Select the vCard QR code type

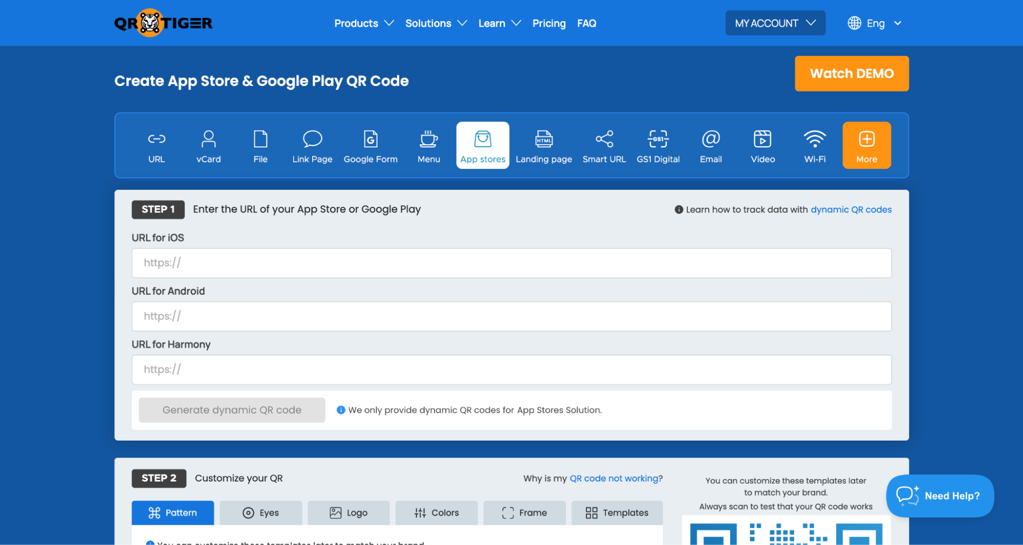[x=208, y=146]
